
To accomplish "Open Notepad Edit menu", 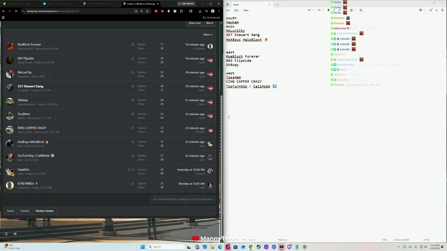I will (x=236, y=10).
